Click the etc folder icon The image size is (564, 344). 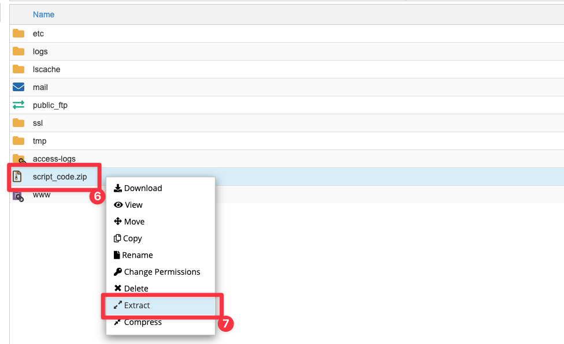click(x=18, y=33)
